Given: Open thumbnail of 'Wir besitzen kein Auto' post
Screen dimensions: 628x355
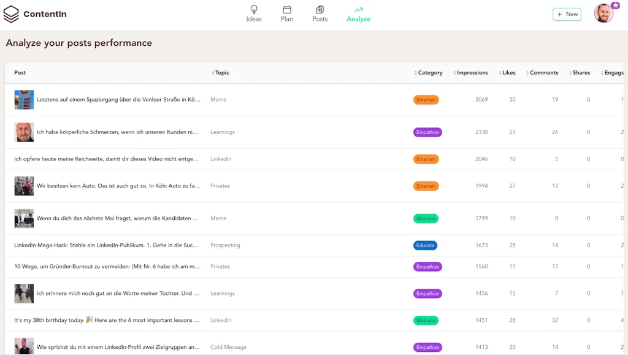Looking at the screenshot, I should point(24,186).
